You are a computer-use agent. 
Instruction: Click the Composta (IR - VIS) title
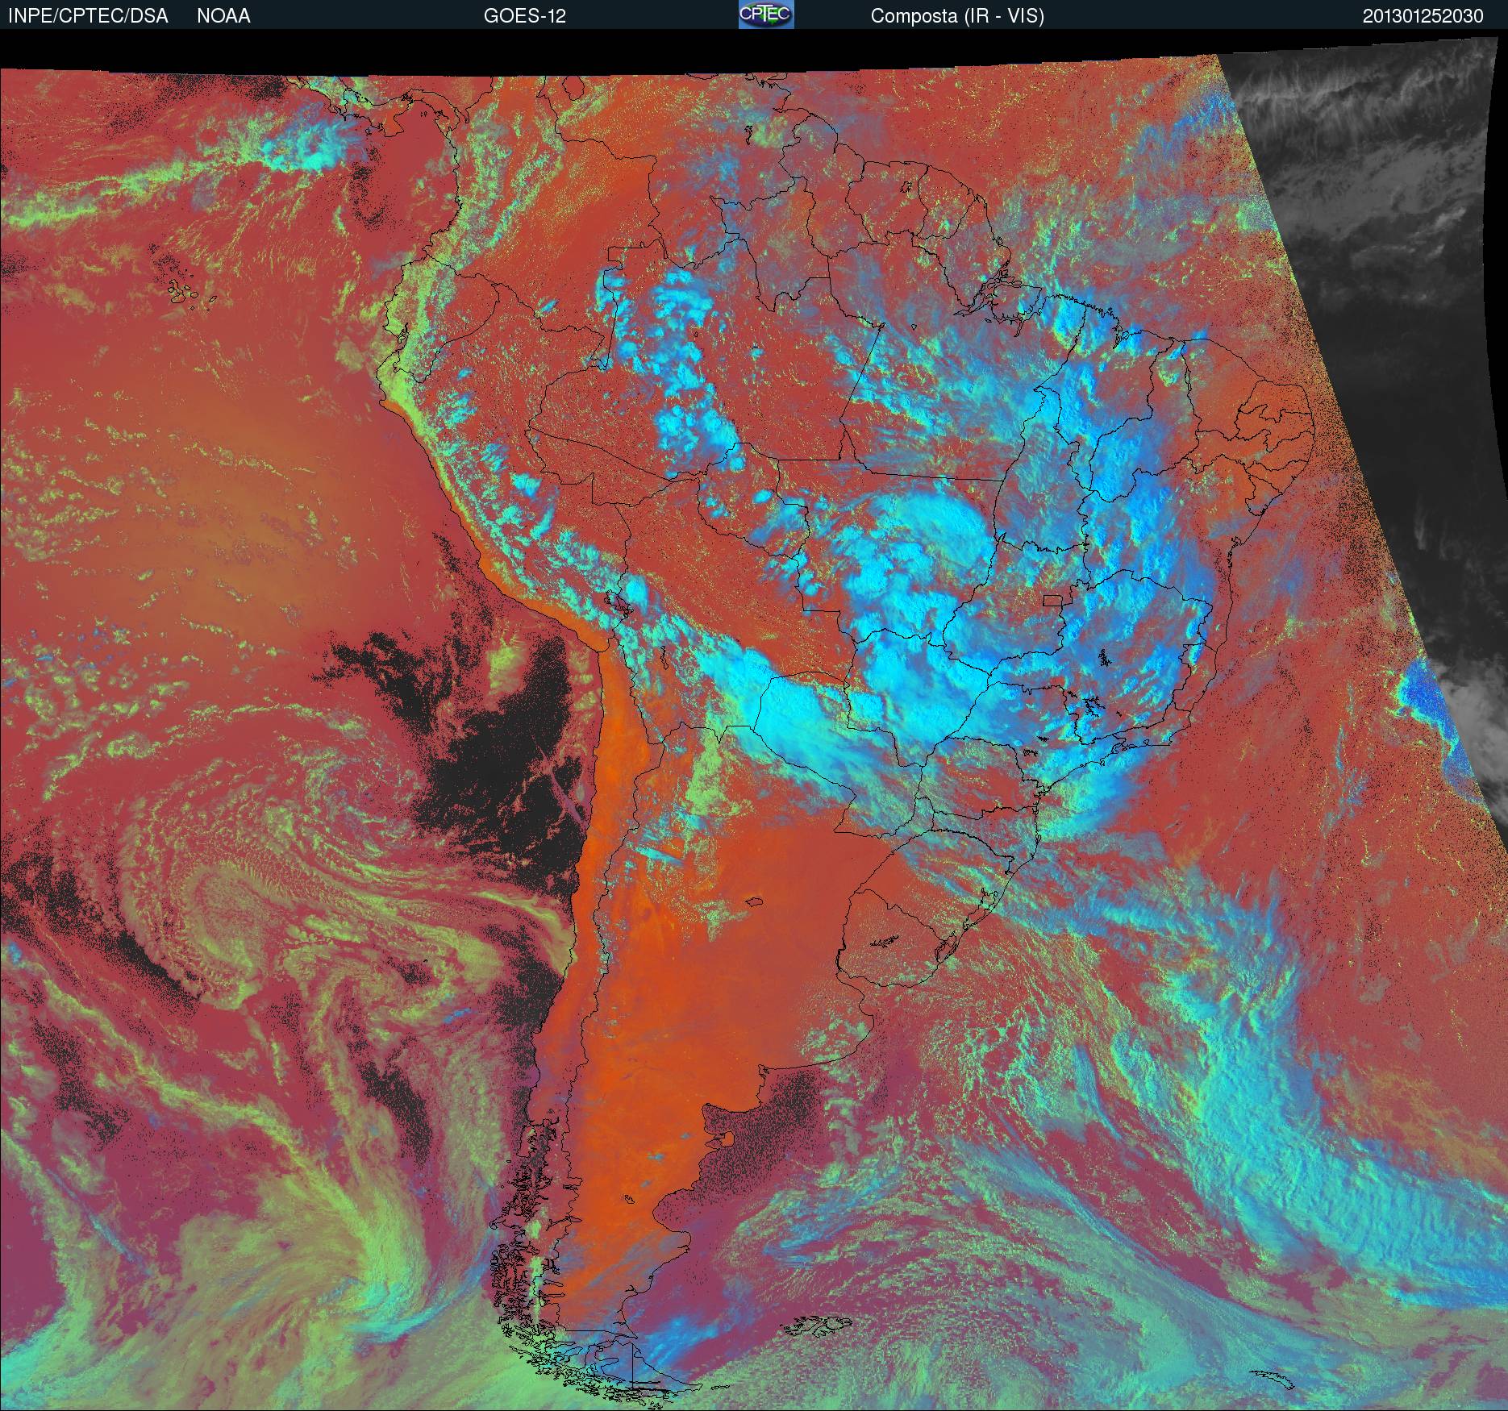point(957,16)
